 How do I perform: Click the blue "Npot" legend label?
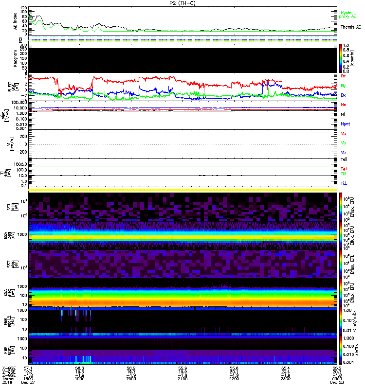345,124
